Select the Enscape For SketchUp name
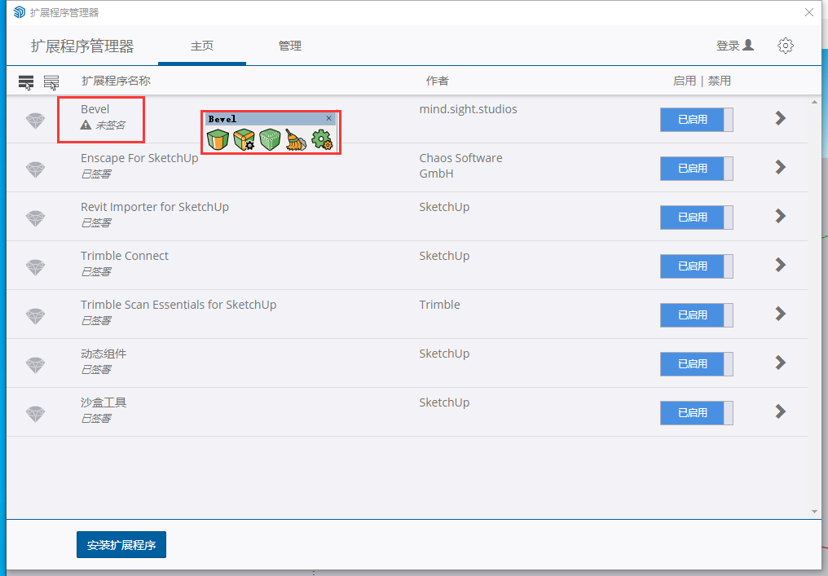Image resolution: width=828 pixels, height=576 pixels. (139, 158)
